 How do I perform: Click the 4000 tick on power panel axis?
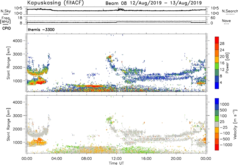pyautogui.click(x=18, y=41)
